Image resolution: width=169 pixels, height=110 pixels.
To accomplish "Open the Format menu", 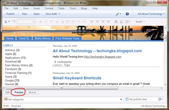I will pyautogui.click(x=49, y=8).
